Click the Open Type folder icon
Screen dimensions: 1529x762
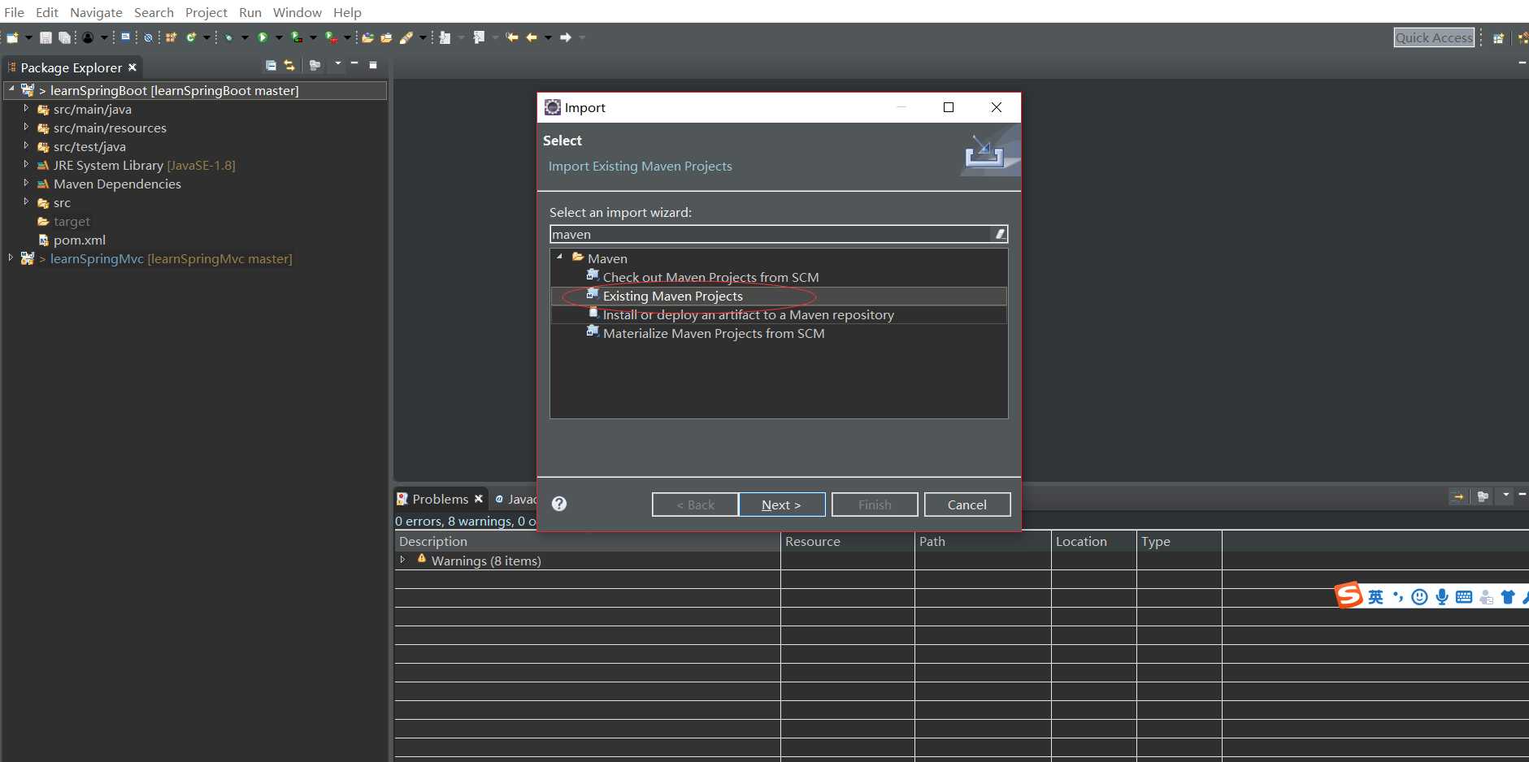(367, 37)
